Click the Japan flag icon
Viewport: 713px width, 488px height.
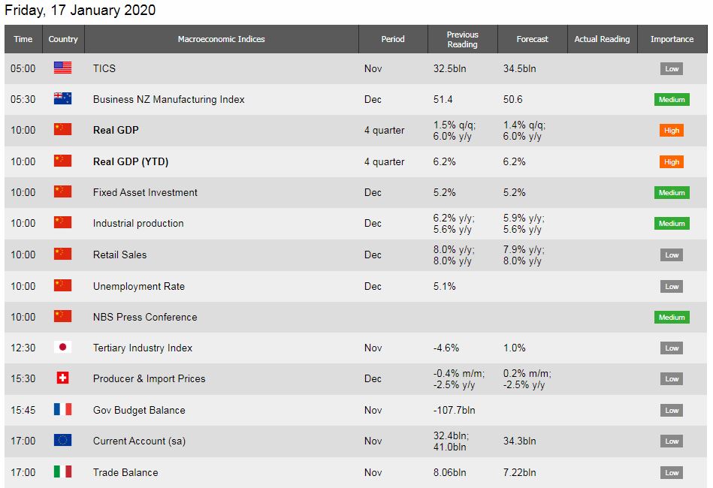point(62,348)
